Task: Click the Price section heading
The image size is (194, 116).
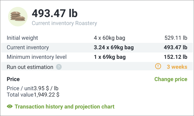Action: (x=13, y=79)
